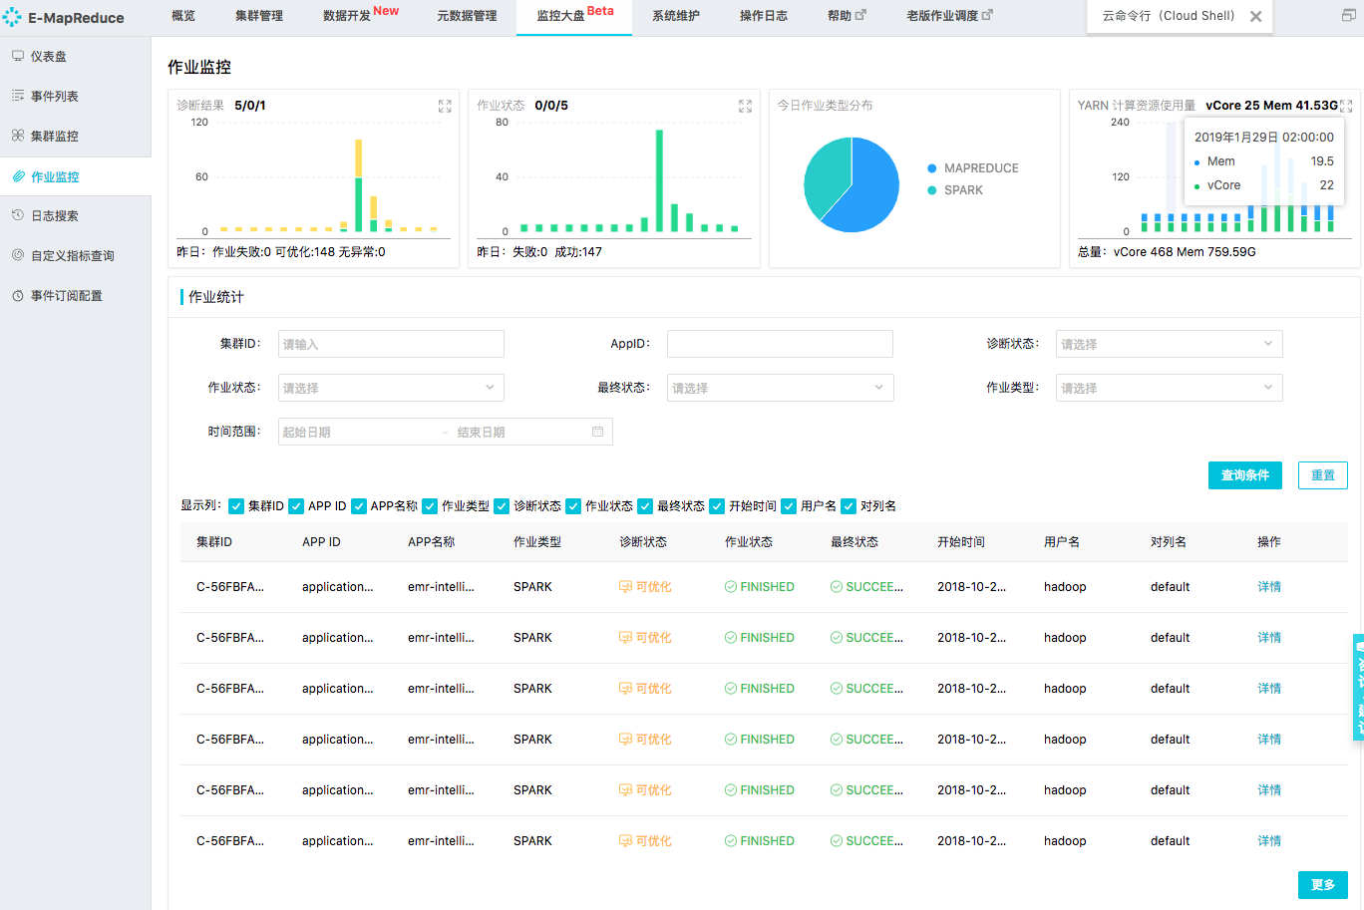Click the calendar icon in 时间范围 field
1364x910 pixels.
pyautogui.click(x=598, y=432)
